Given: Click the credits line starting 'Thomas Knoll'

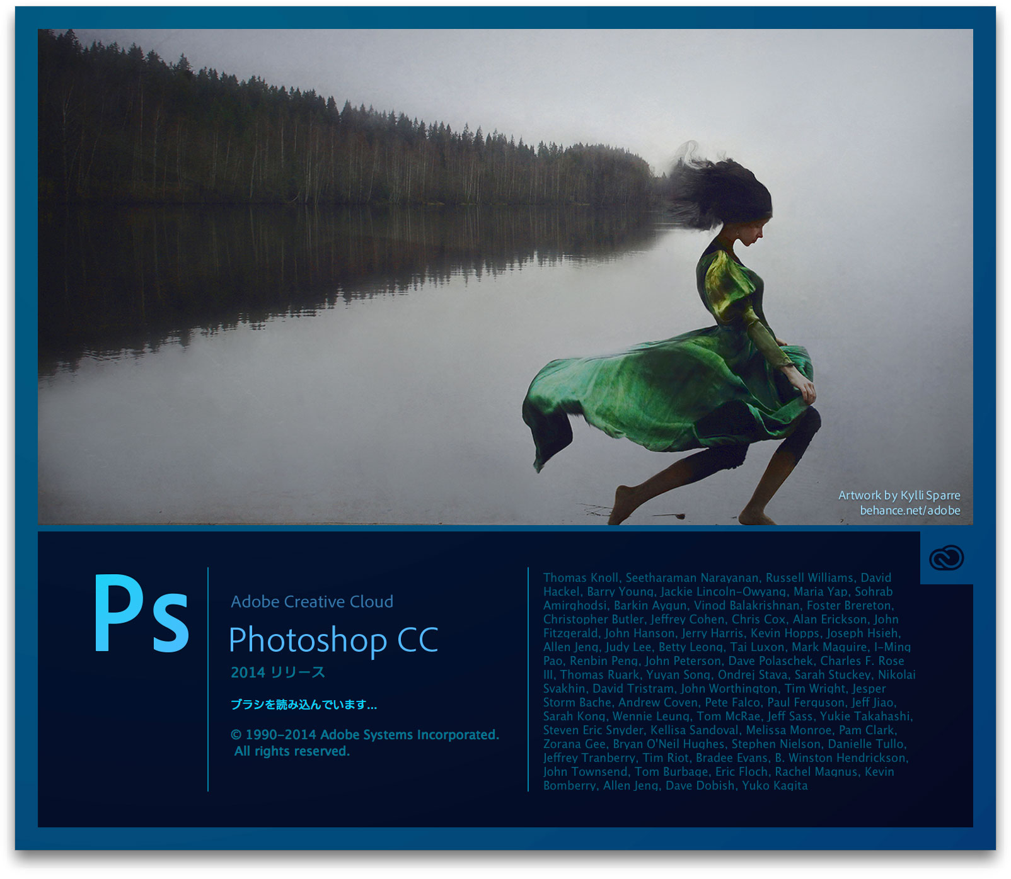Looking at the screenshot, I should point(717,578).
